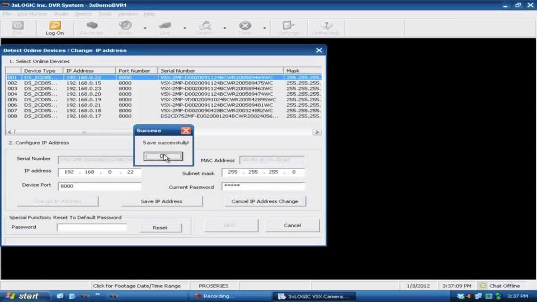The height and width of the screenshot is (302, 537).
Task: Click the Tools toolbar icon
Action: pyautogui.click(x=245, y=28)
